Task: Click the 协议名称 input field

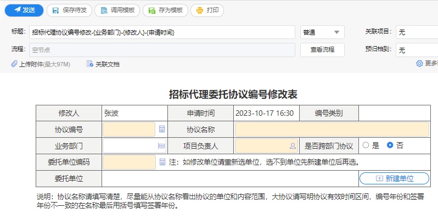Action: tap(332, 130)
